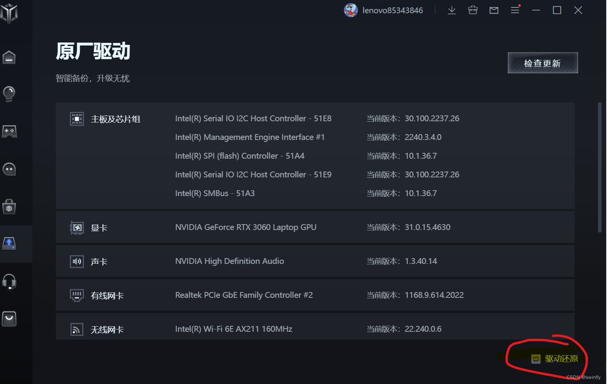This screenshot has height=384, width=607.
Task: Click version value 1168.9.614.2022
Action: 434,295
